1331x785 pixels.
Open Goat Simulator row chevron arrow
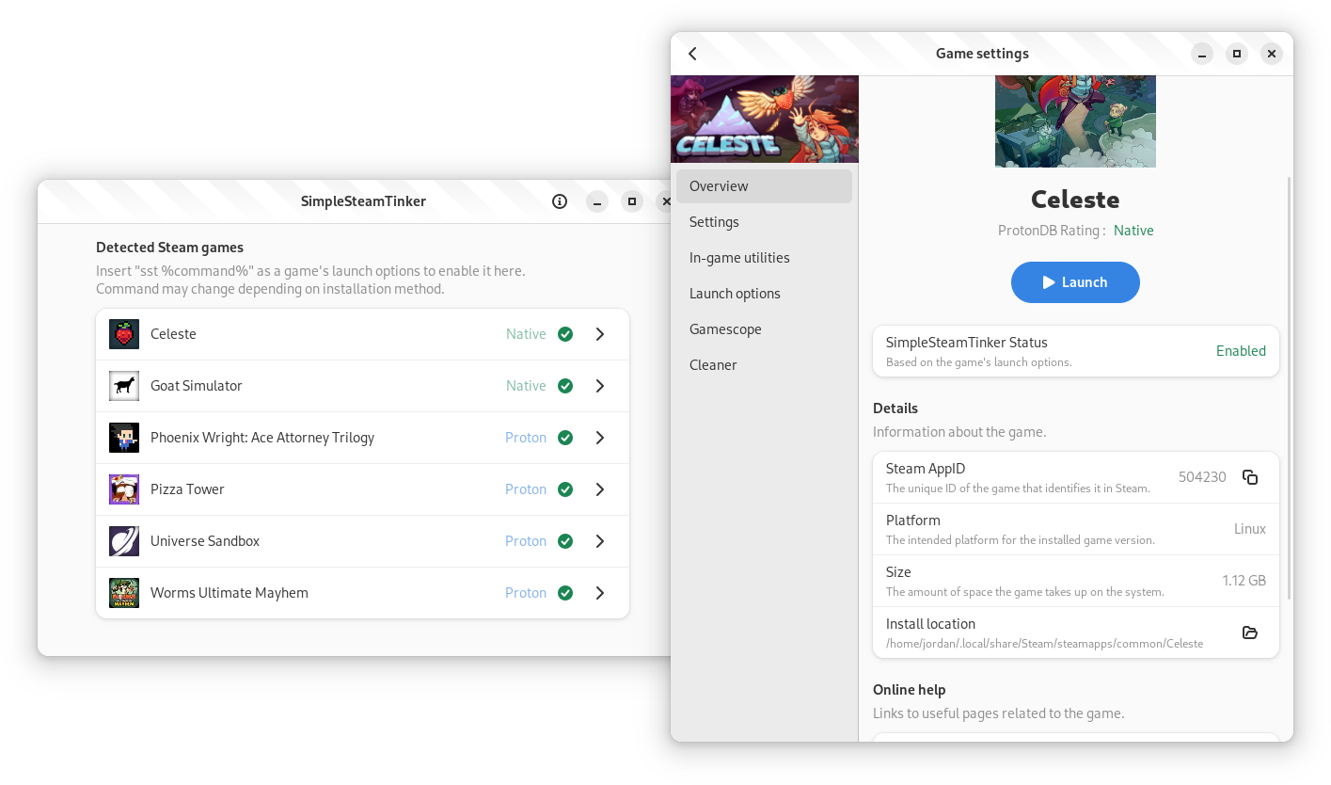tap(600, 386)
